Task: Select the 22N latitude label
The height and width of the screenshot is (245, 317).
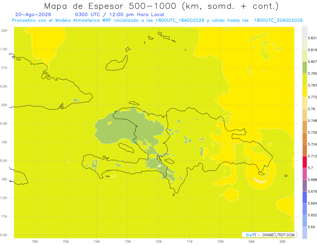Action: click(4, 31)
